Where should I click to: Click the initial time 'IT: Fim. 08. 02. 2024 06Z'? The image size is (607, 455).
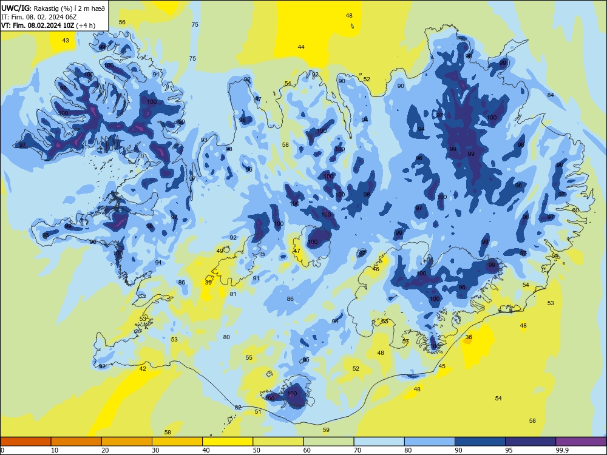pos(39,16)
